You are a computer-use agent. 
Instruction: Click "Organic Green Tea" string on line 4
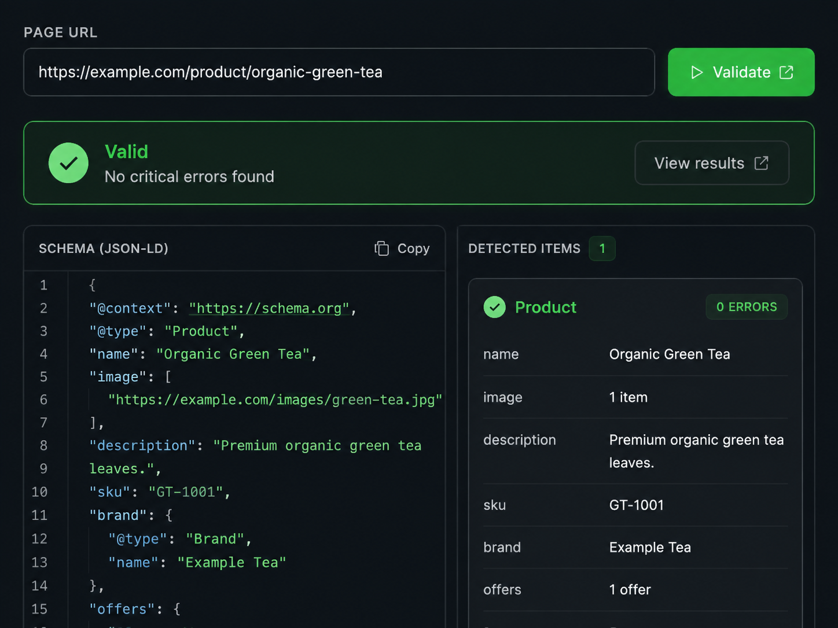click(233, 354)
